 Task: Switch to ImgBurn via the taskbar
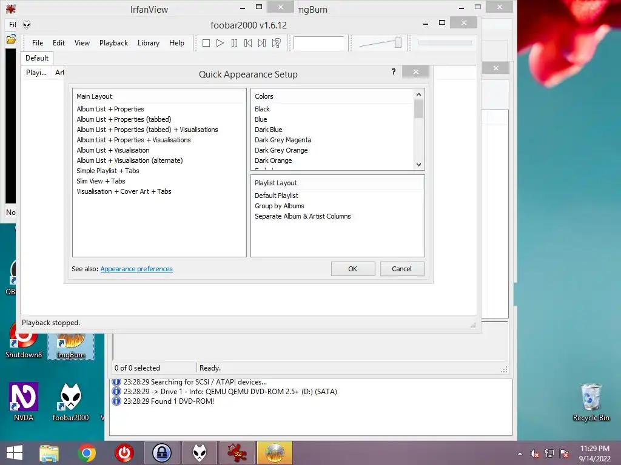coord(275,453)
